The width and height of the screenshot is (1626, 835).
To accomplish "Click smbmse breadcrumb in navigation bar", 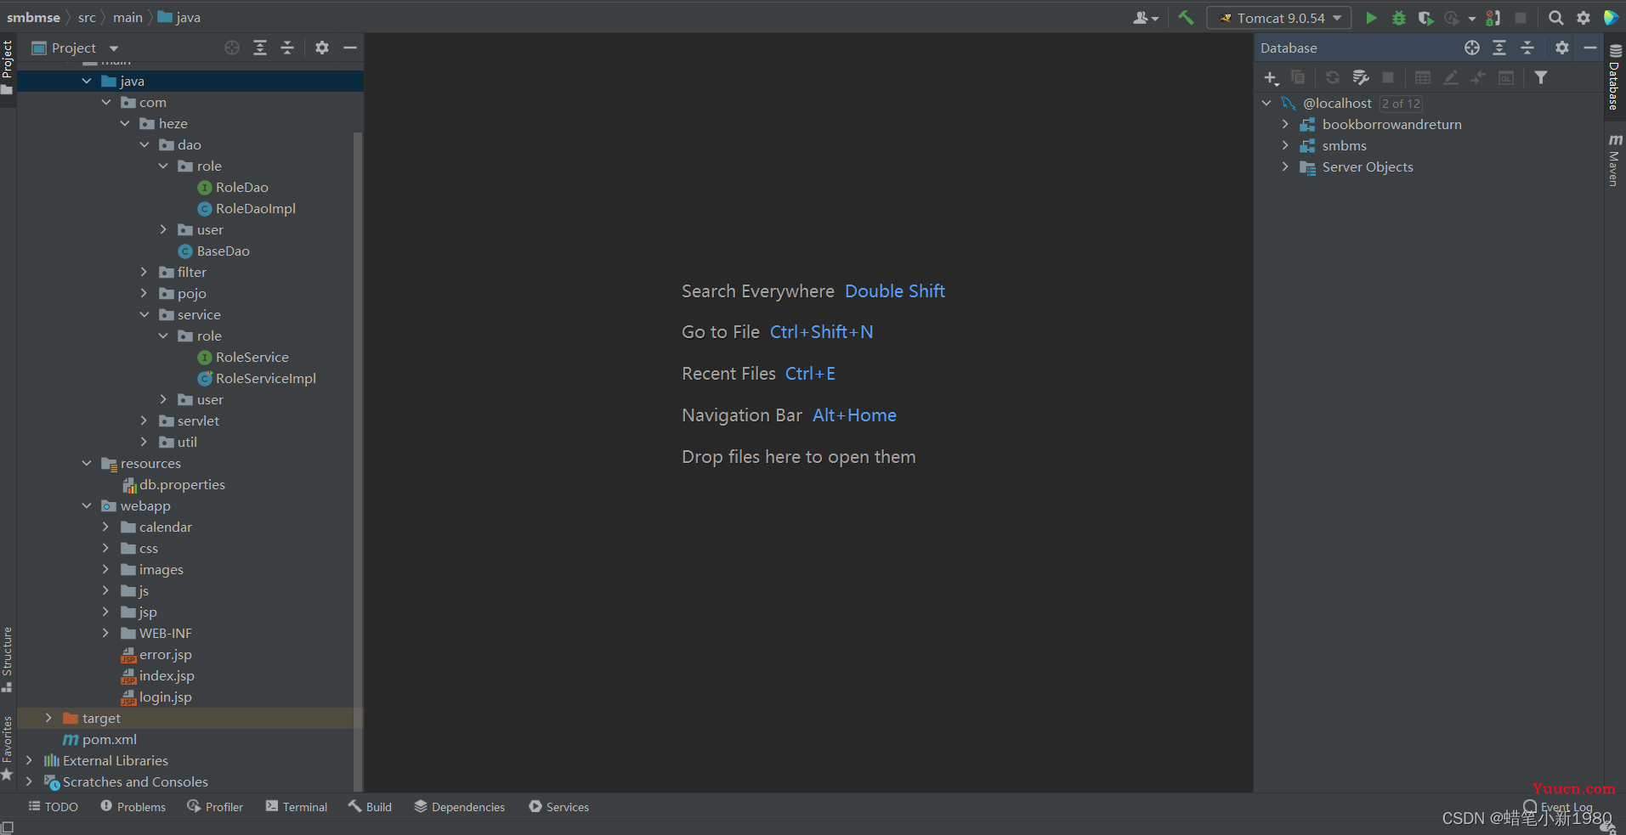I will pyautogui.click(x=33, y=17).
